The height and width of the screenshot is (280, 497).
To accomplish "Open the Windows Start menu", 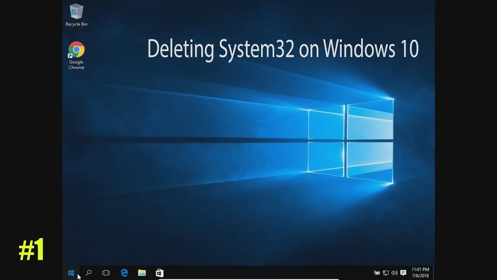I will [71, 273].
